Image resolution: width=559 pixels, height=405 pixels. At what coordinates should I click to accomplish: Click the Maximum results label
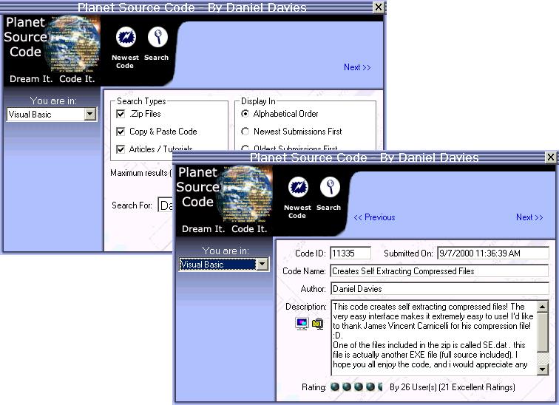tap(140, 173)
